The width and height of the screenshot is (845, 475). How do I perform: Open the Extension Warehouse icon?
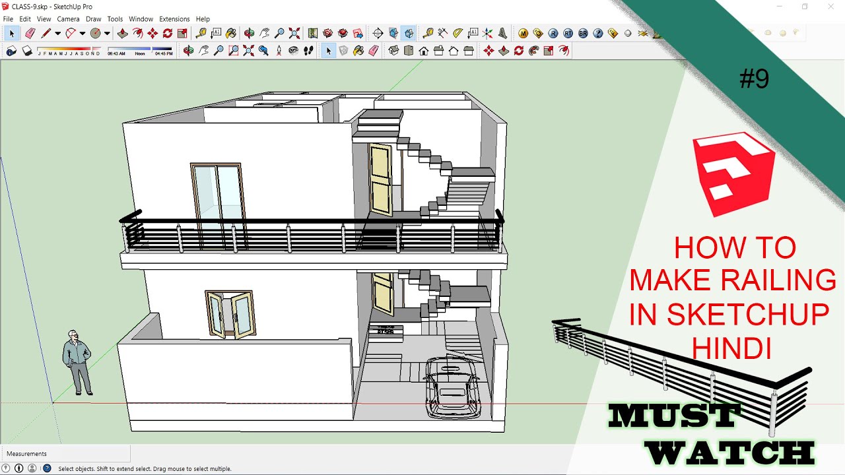(343, 33)
